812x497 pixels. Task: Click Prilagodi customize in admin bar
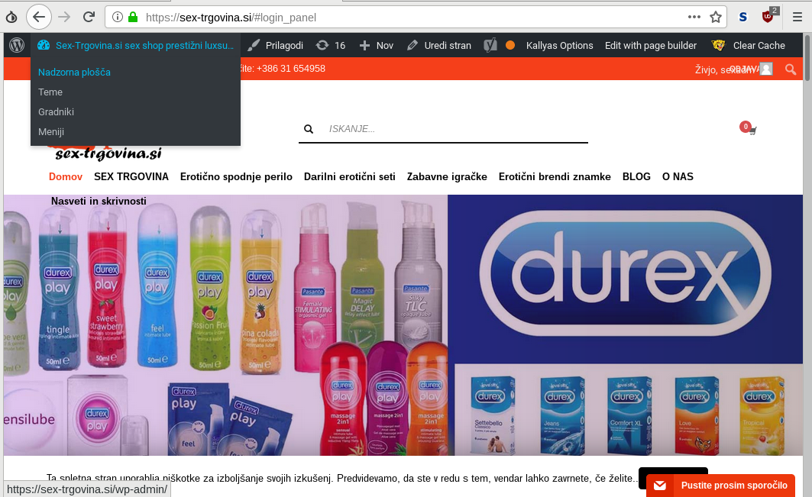(x=276, y=46)
